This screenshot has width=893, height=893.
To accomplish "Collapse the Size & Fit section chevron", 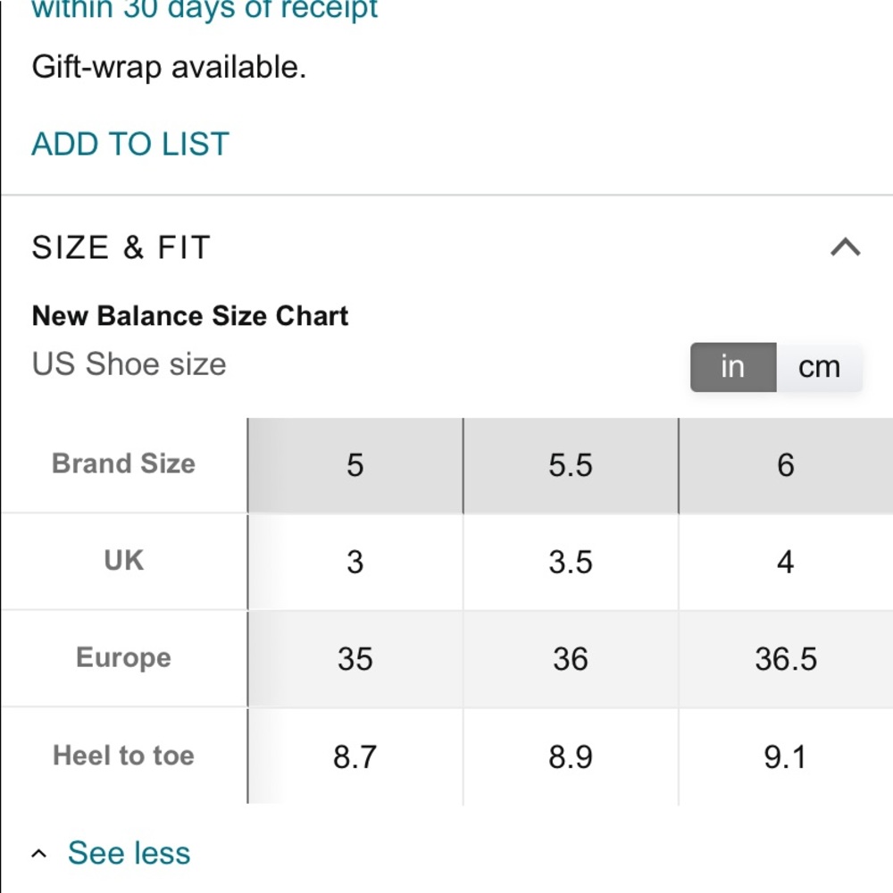I will pyautogui.click(x=845, y=247).
